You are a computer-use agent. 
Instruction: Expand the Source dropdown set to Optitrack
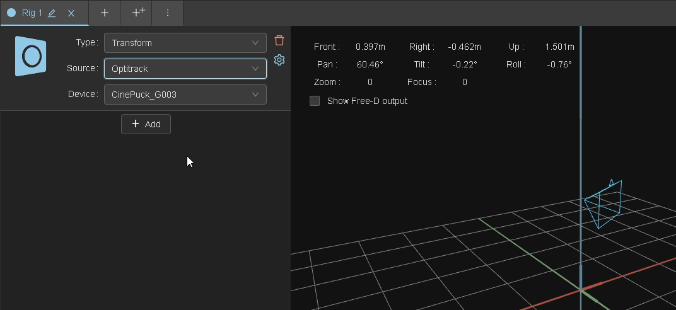pos(185,69)
